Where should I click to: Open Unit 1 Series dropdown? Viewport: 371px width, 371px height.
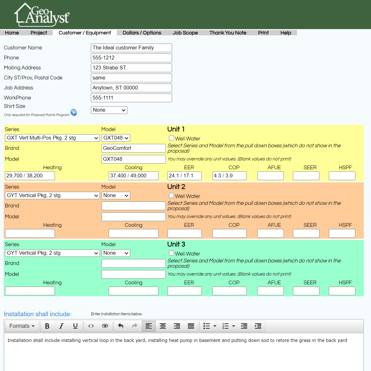(x=52, y=138)
